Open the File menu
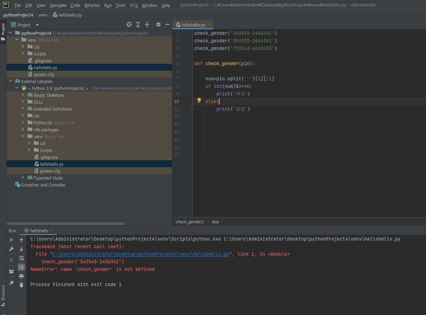This screenshot has width=426, height=315. 18,5
